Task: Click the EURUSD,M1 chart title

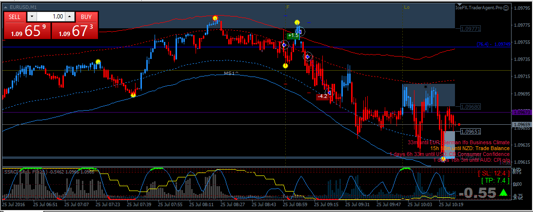Action: tap(22, 7)
